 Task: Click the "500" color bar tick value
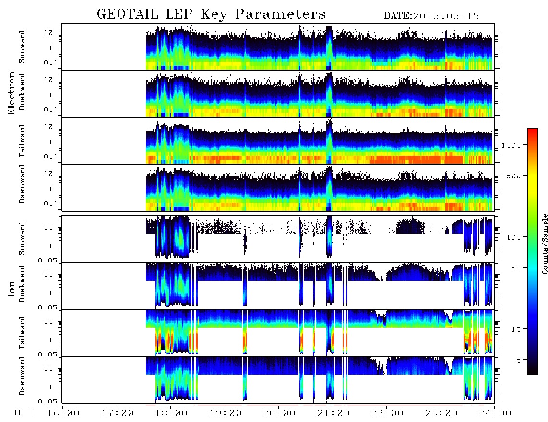point(513,176)
